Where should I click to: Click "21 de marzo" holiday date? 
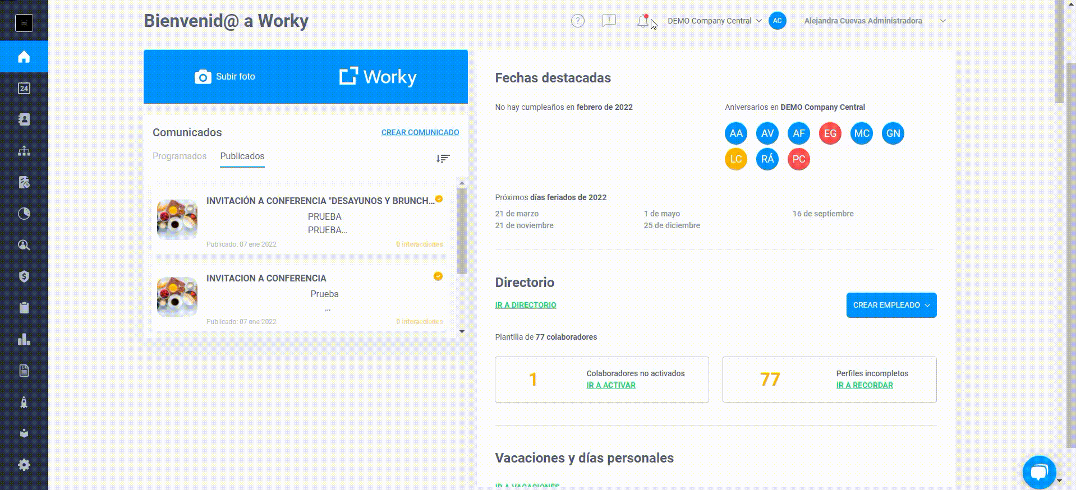(x=517, y=214)
